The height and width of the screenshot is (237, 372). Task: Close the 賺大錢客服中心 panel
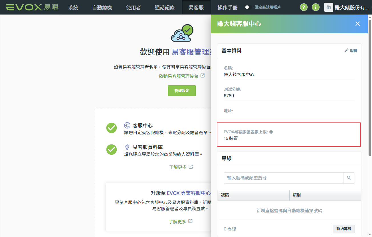point(357,24)
